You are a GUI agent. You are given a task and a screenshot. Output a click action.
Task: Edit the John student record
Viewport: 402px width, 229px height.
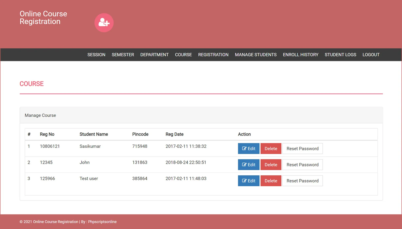tap(249, 165)
